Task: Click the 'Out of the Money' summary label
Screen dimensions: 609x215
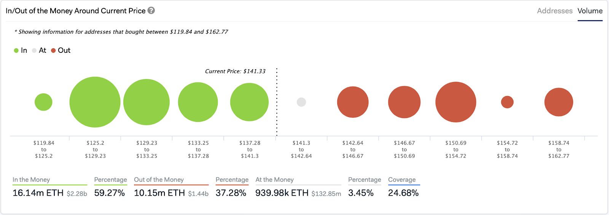Action: pyautogui.click(x=159, y=180)
